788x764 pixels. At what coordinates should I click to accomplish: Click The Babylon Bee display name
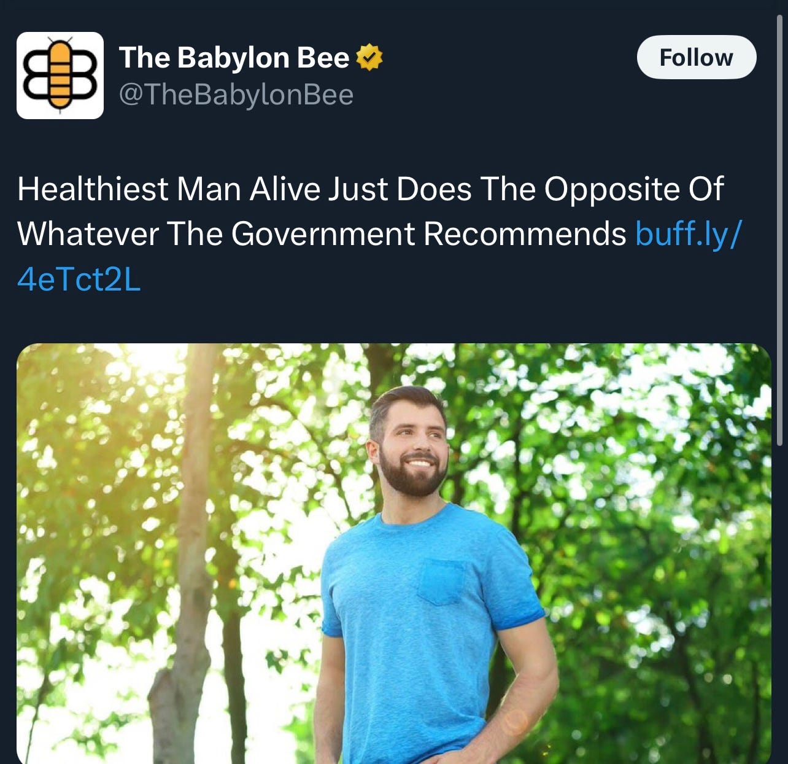coord(234,57)
